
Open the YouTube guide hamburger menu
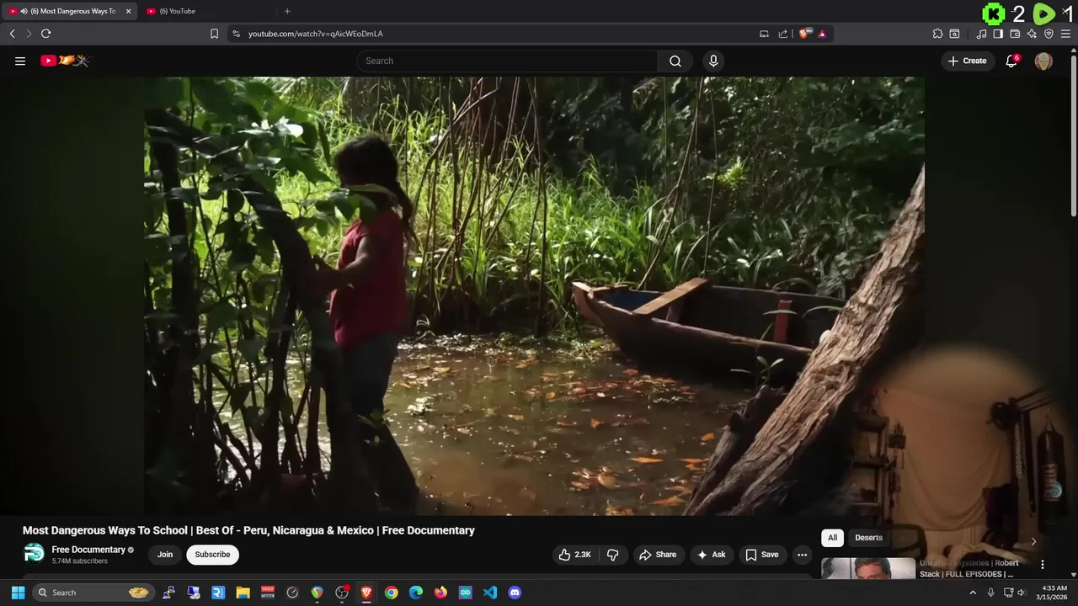20,61
